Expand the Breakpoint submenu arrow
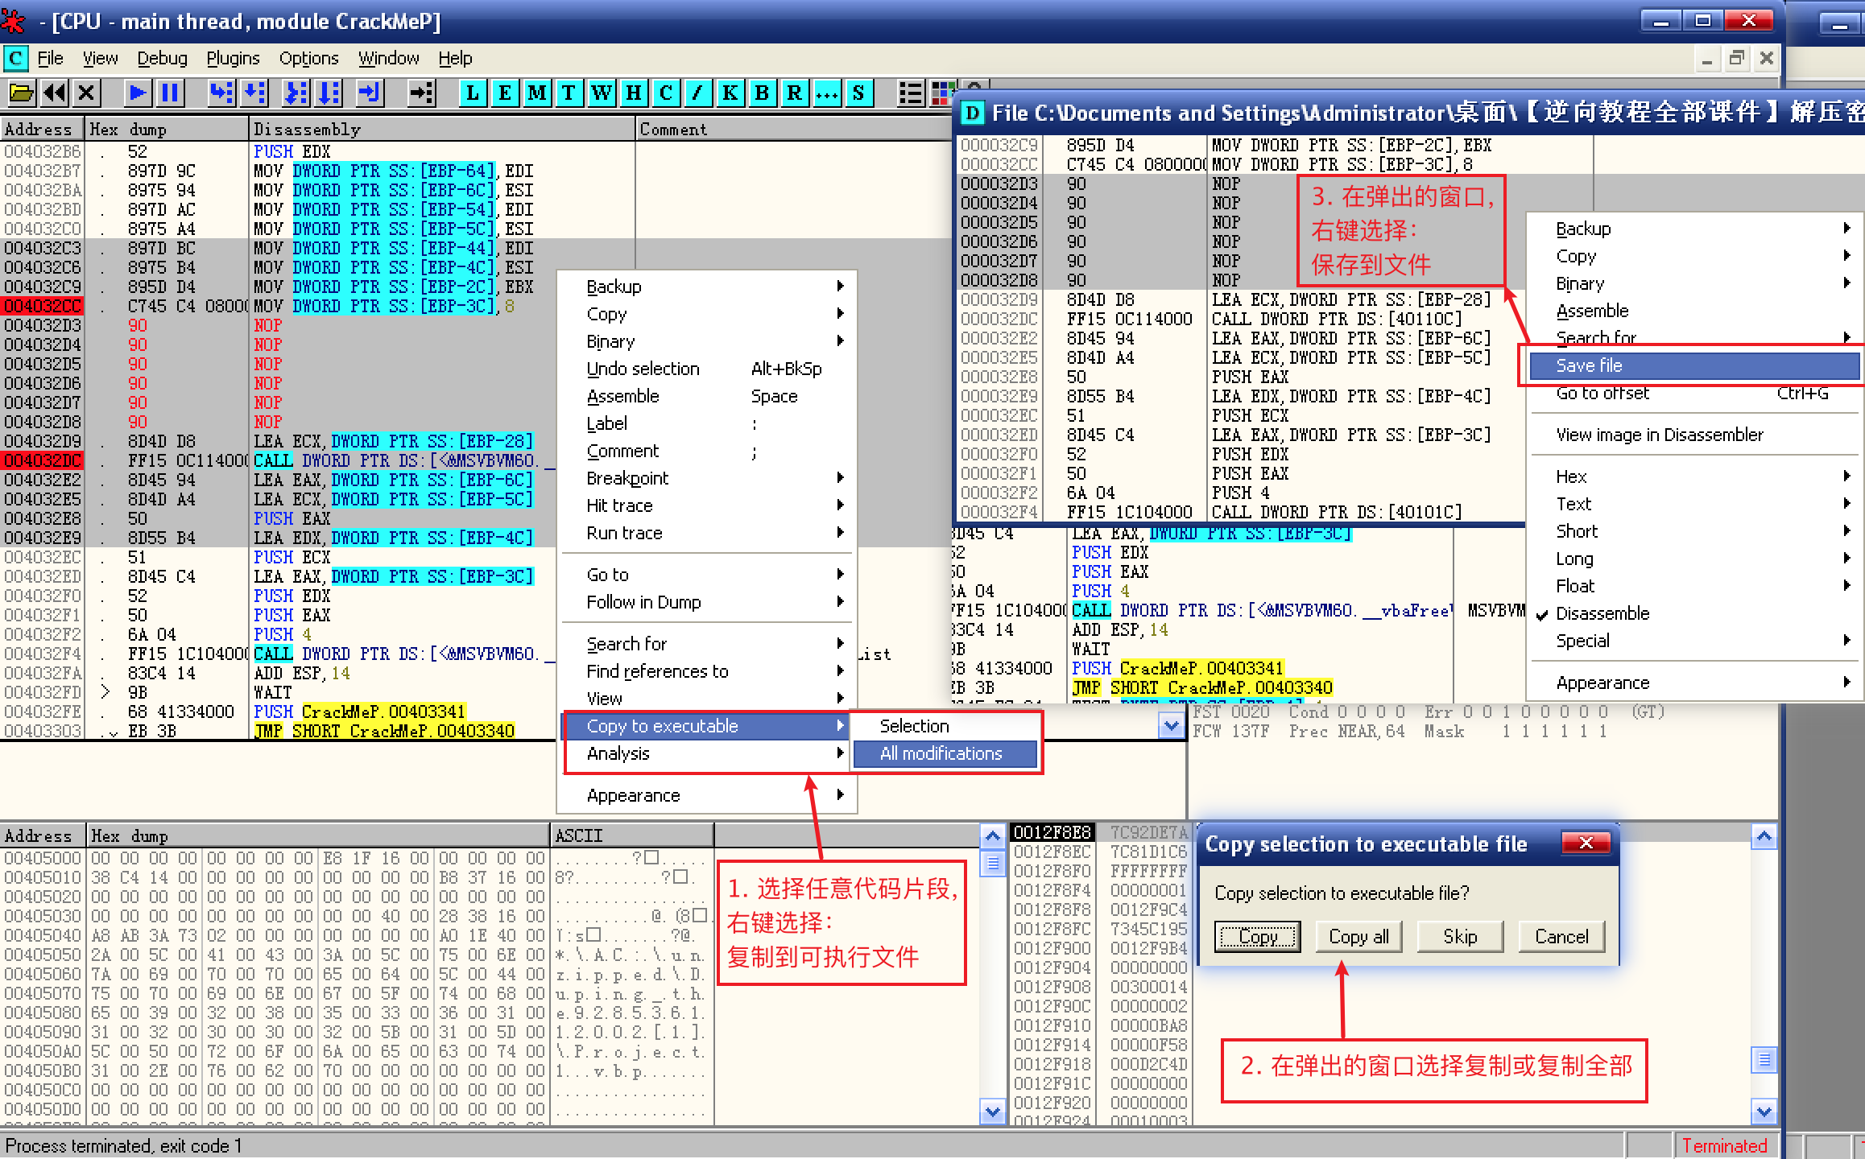Image resolution: width=1865 pixels, height=1159 pixels. click(x=840, y=478)
